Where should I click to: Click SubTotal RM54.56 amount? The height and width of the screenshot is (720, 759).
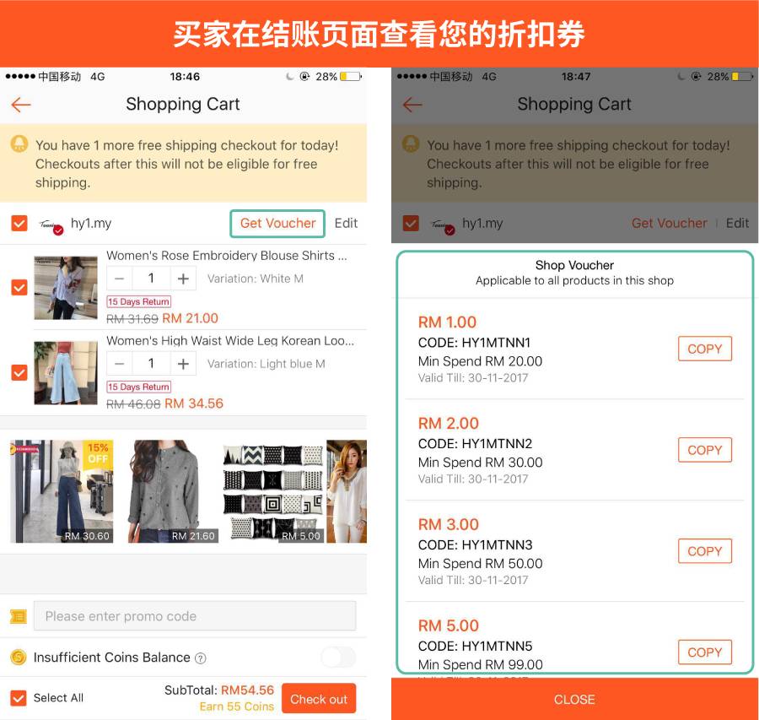tap(247, 690)
